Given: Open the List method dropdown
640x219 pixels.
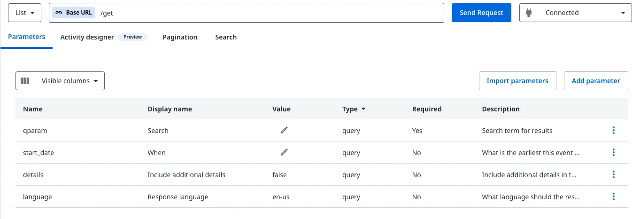Looking at the screenshot, I should pos(25,13).
